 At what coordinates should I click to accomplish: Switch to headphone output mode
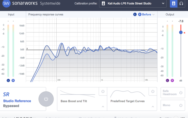pos(181,4)
